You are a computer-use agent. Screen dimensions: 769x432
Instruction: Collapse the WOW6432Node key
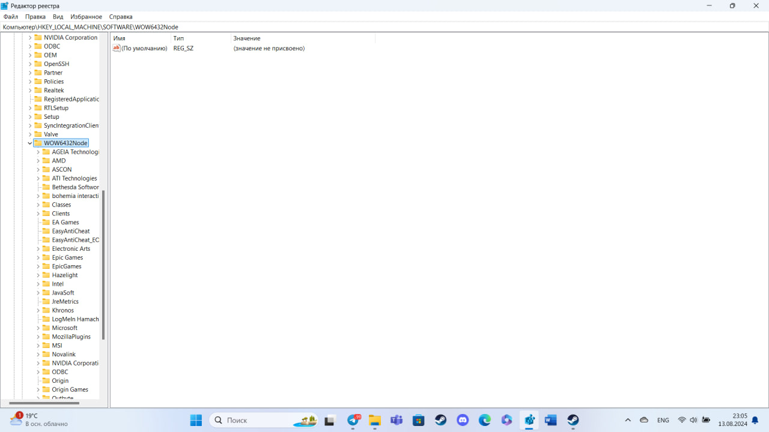30,143
